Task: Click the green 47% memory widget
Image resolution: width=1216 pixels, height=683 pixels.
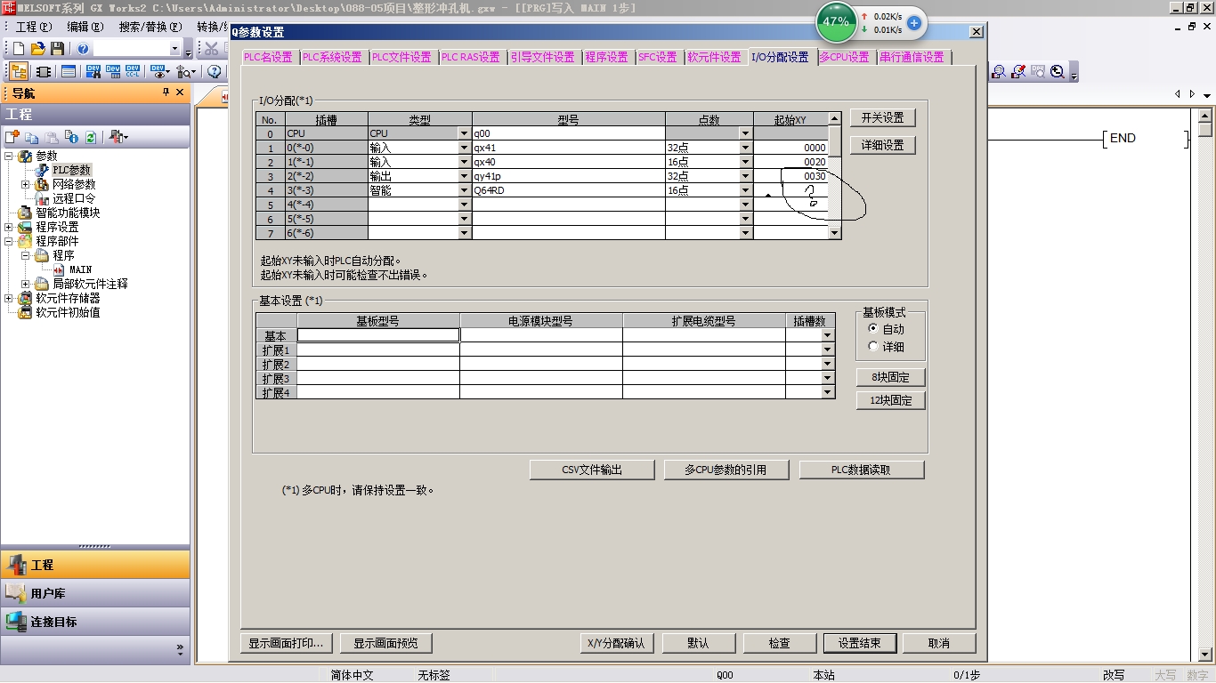Action: 836,21
